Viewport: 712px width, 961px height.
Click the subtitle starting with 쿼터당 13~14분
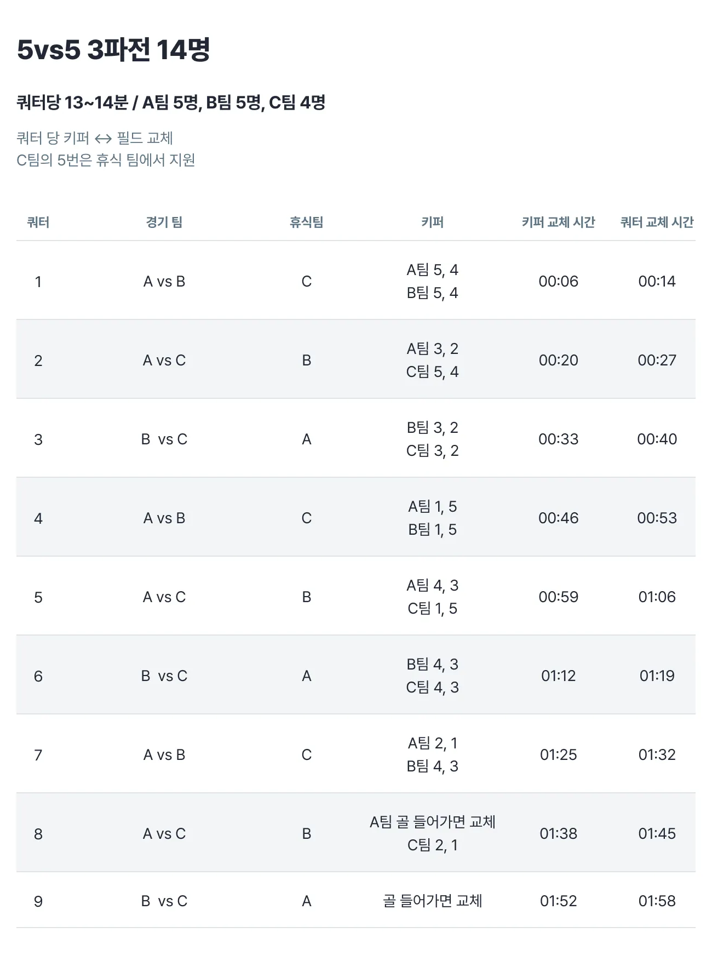point(171,102)
